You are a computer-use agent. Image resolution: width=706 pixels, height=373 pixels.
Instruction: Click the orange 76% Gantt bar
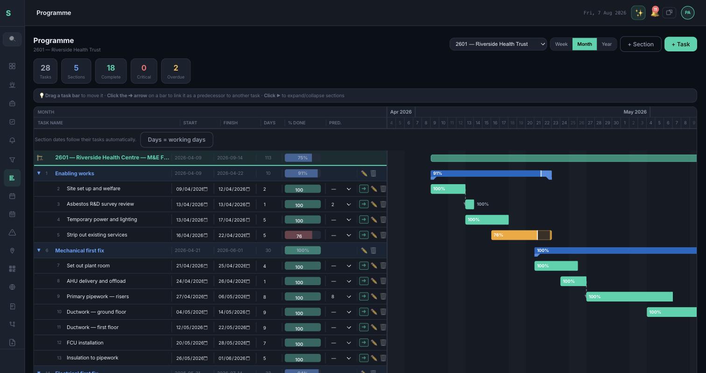pos(521,235)
